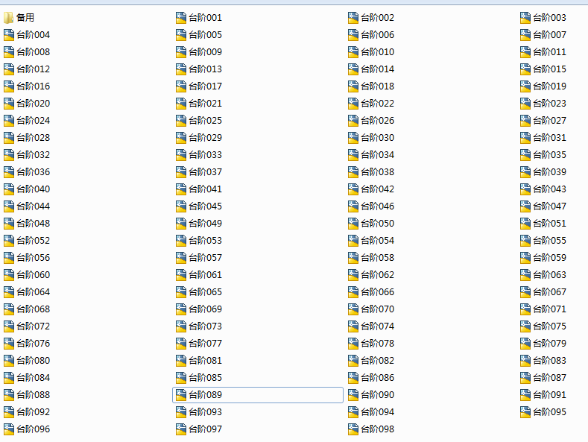Viewport: 588px width, 442px height.
Task: Click the icon of file 台阶075
Action: (x=525, y=326)
